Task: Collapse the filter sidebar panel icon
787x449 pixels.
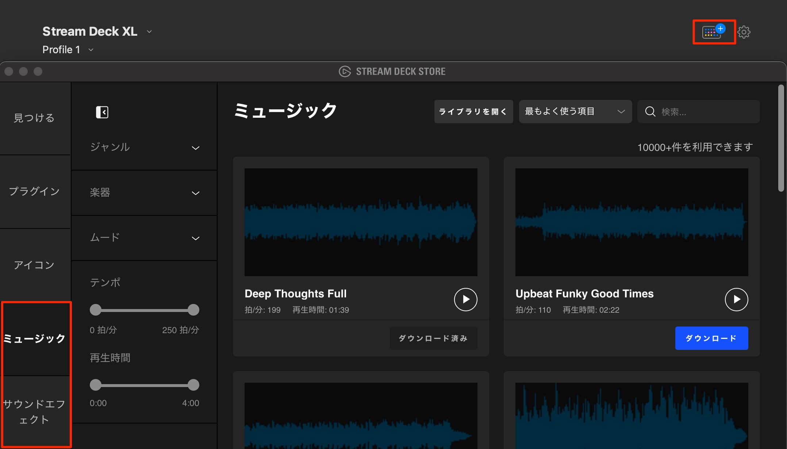Action: tap(102, 112)
